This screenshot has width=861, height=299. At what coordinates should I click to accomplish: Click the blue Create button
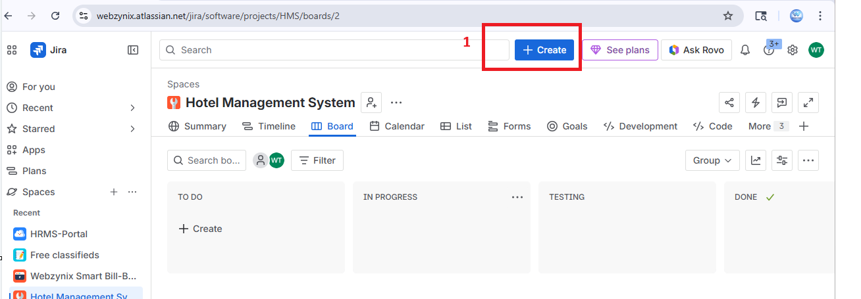[544, 50]
